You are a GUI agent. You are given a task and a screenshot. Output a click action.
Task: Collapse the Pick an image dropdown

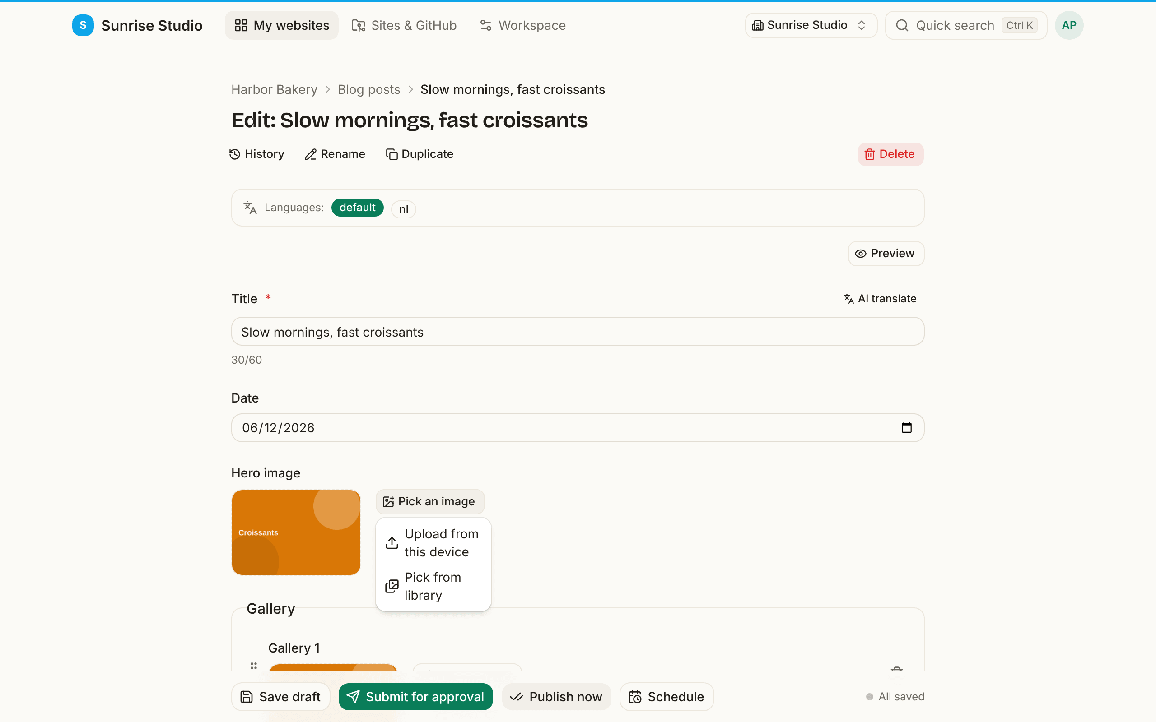click(430, 501)
